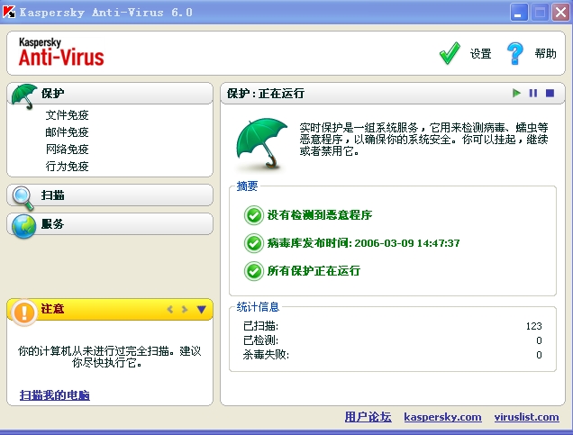Show previous notice with left arrow
Viewport: 573px width, 435px height.
[x=170, y=309]
